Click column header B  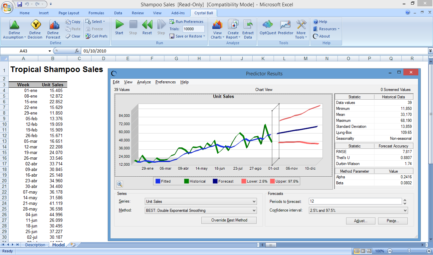click(x=53, y=59)
